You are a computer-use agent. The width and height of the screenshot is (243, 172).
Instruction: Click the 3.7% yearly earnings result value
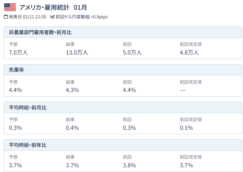(73, 165)
